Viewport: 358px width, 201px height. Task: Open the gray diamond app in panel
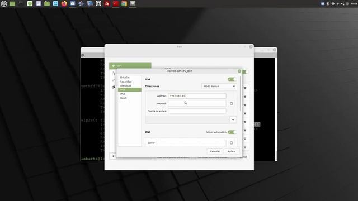133,4
